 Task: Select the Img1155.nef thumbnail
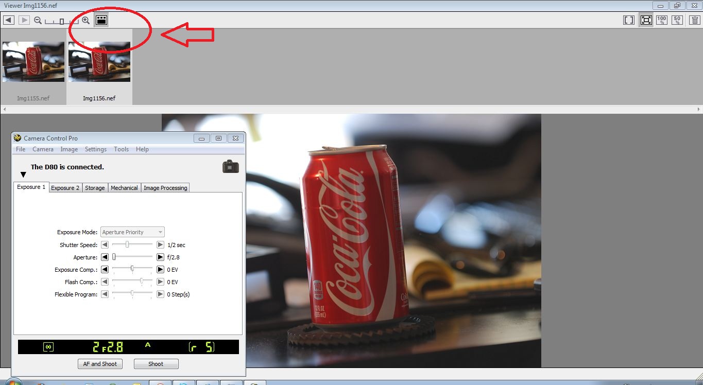[33, 62]
